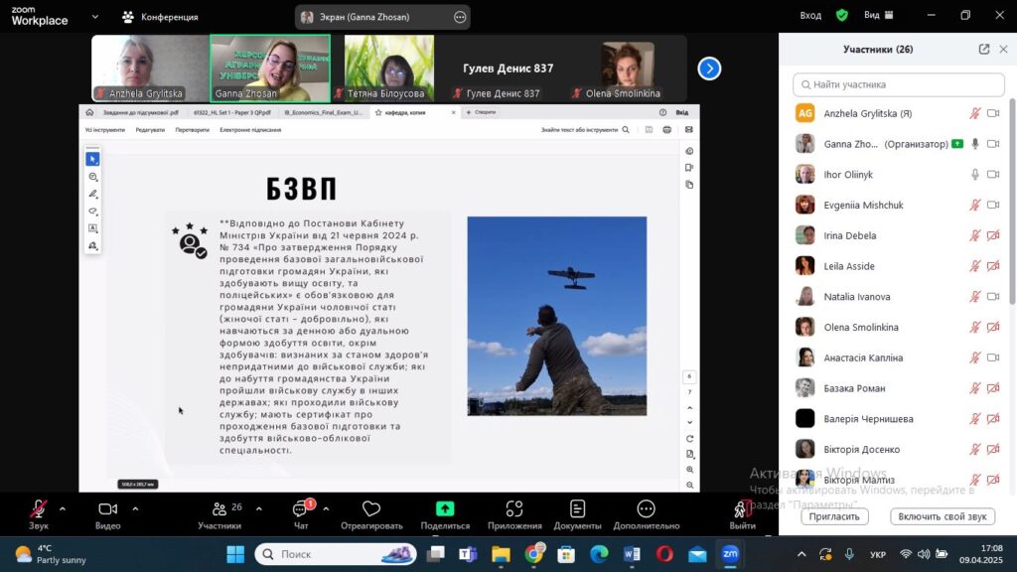The image size is (1017, 572).
Task: Click the Share screen (Поделиться) button
Action: (x=445, y=511)
